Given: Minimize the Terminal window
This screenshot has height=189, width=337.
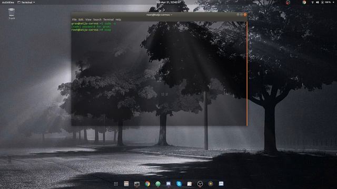Looking at the screenshot, I should pyautogui.click(x=237, y=15).
